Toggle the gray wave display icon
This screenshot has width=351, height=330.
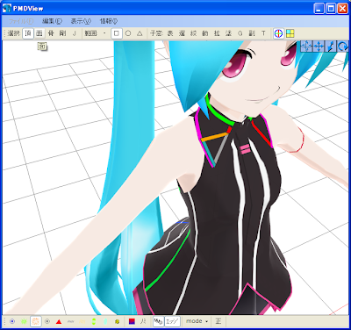(x=71, y=321)
